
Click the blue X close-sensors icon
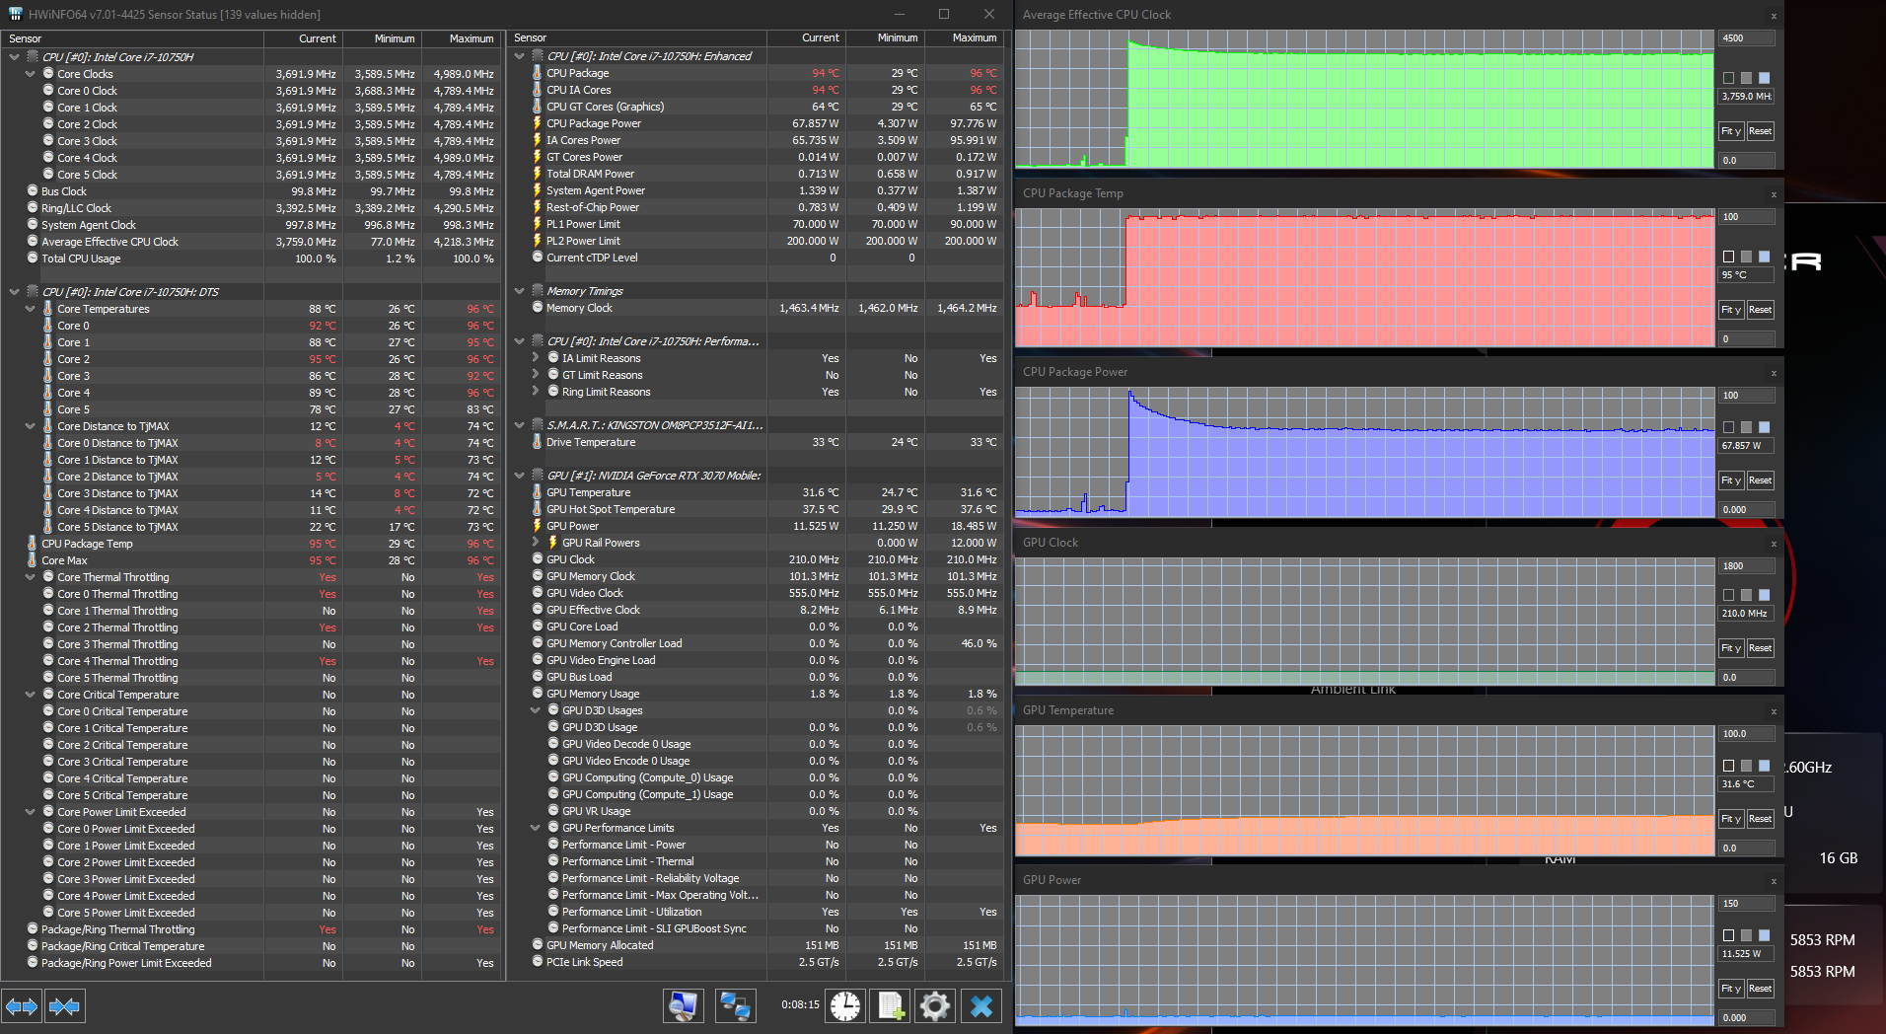[x=981, y=1005]
